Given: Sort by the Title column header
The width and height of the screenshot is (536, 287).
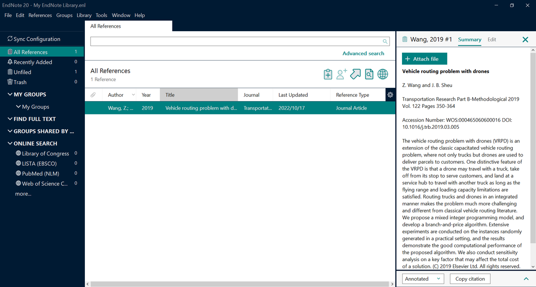Looking at the screenshot, I should pyautogui.click(x=199, y=95).
